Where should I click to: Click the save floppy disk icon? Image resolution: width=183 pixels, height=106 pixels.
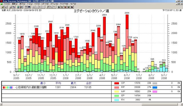[6, 7]
